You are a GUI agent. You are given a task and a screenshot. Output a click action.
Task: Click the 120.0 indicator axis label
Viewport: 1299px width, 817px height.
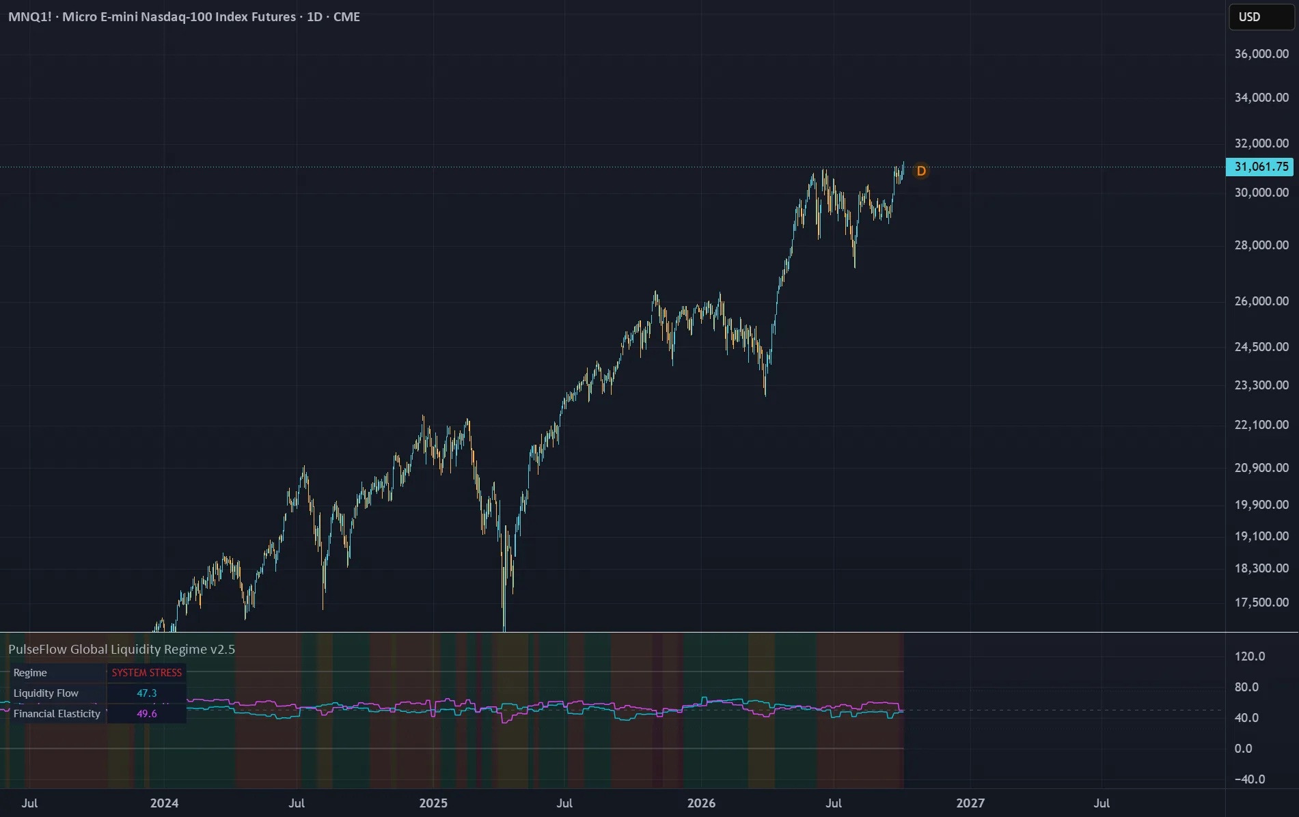[x=1250, y=656]
